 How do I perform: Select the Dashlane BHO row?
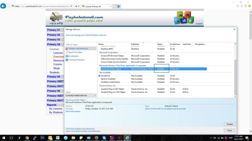tap(154, 49)
